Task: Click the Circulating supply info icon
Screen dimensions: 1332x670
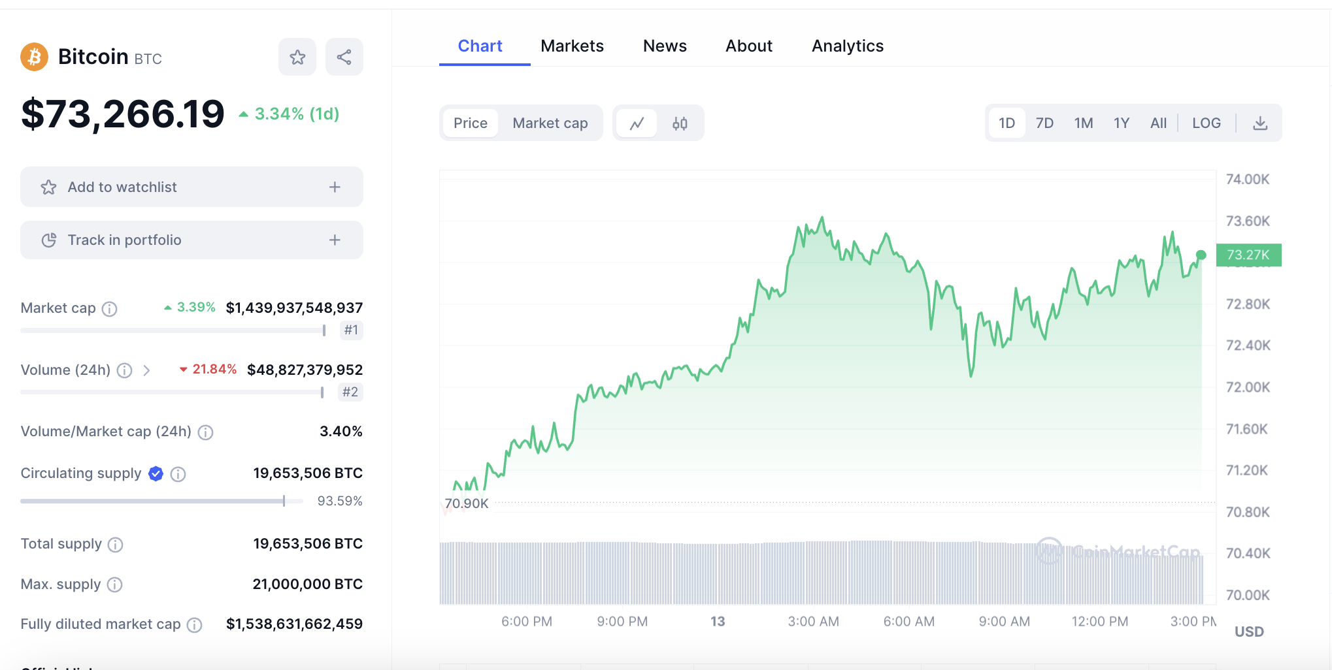Action: click(x=178, y=474)
